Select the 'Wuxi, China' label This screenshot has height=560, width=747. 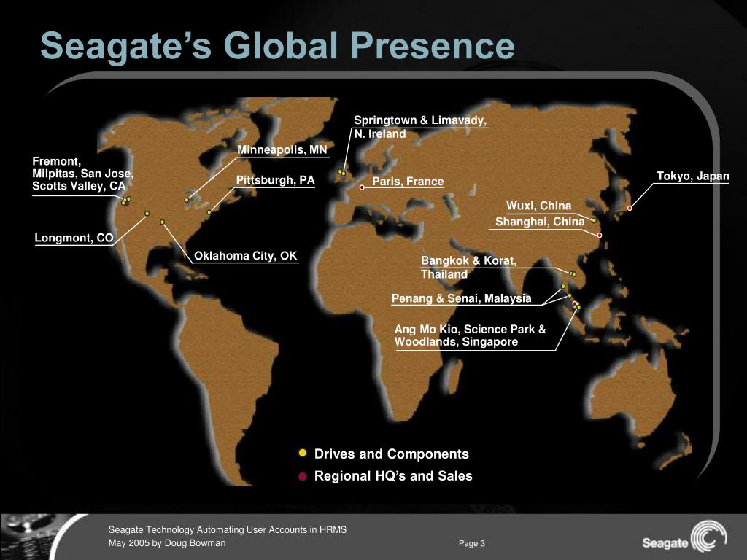tap(538, 206)
